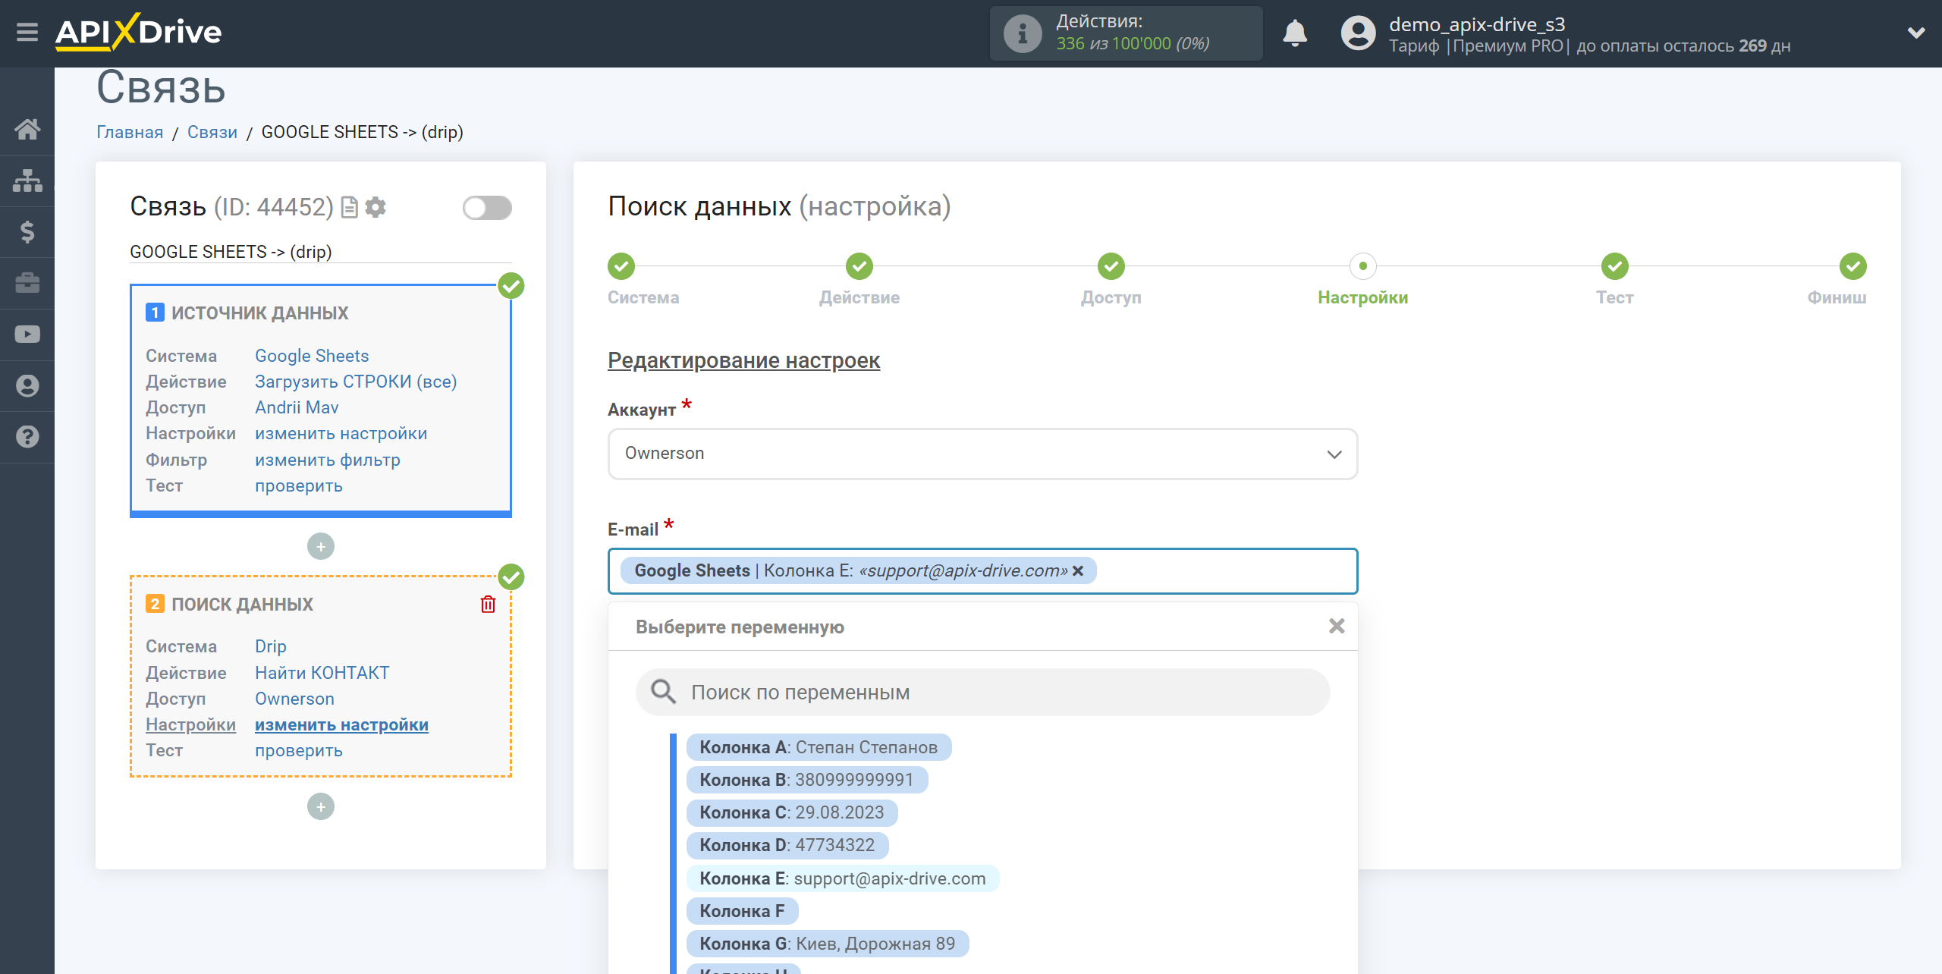The width and height of the screenshot is (1942, 974).
Task: Select variable Колонка G: Киев, Дорожная 89
Action: tap(828, 944)
